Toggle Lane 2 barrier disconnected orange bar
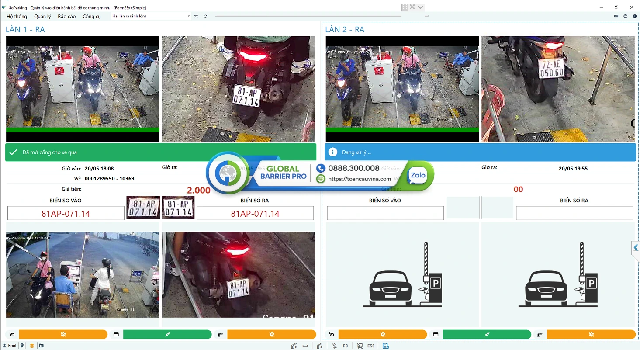 [x=592, y=334]
